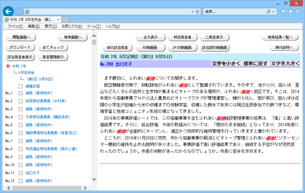Click 文字を小さく to shrink text

tap(226, 64)
